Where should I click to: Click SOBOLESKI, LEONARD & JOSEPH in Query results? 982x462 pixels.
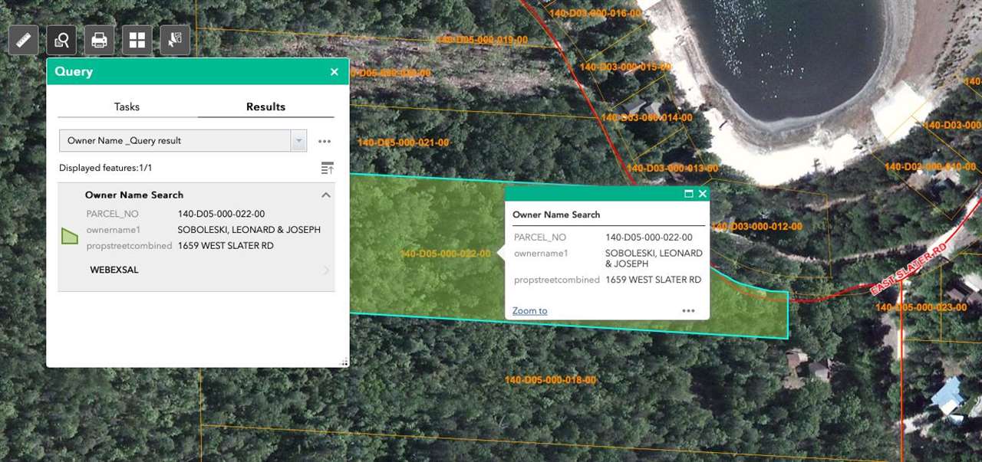pos(249,230)
